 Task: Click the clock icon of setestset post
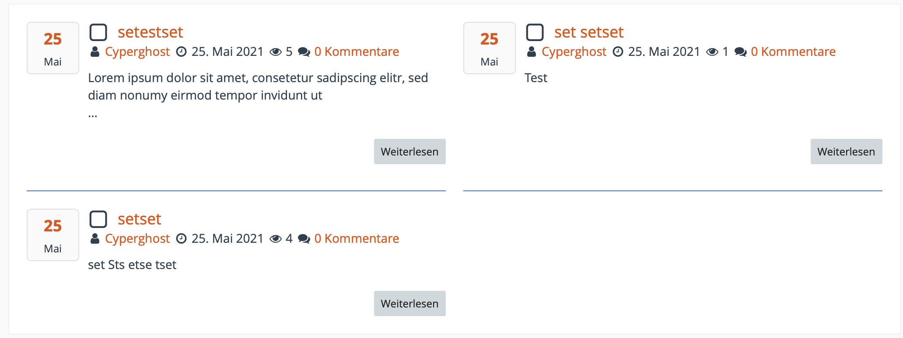(x=181, y=52)
